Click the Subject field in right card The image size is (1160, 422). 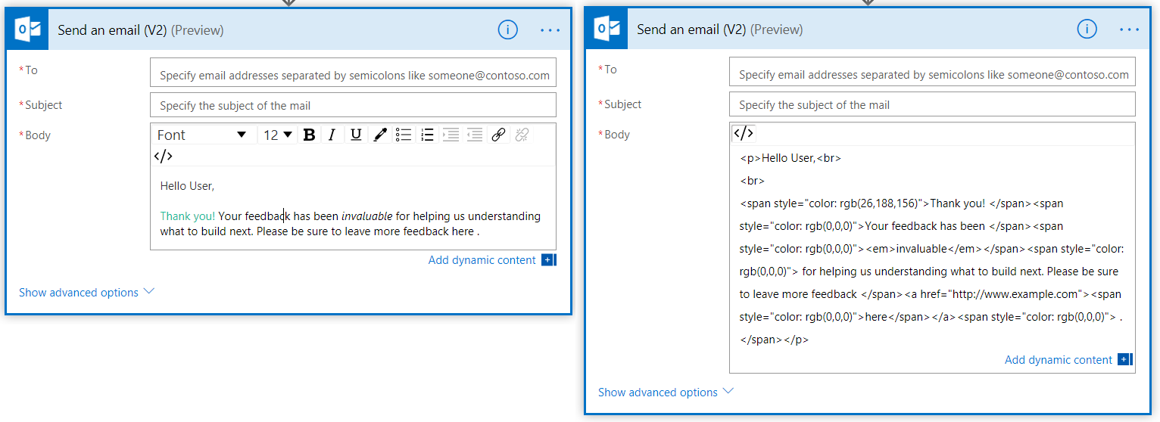pyautogui.click(x=932, y=104)
